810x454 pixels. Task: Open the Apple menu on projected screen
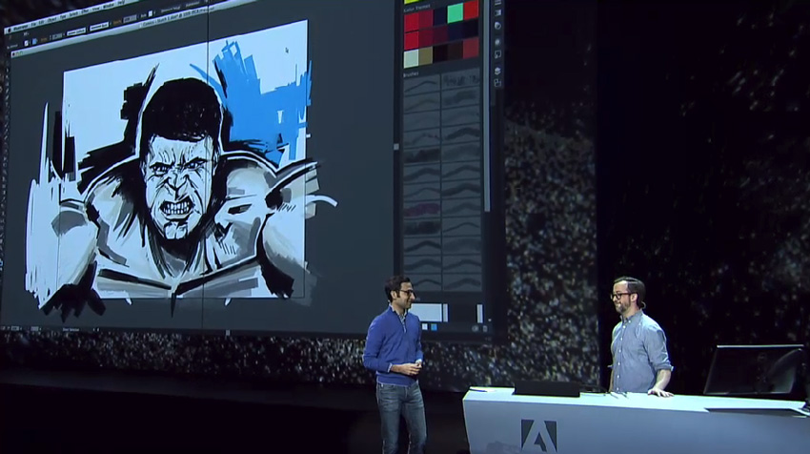point(10,31)
